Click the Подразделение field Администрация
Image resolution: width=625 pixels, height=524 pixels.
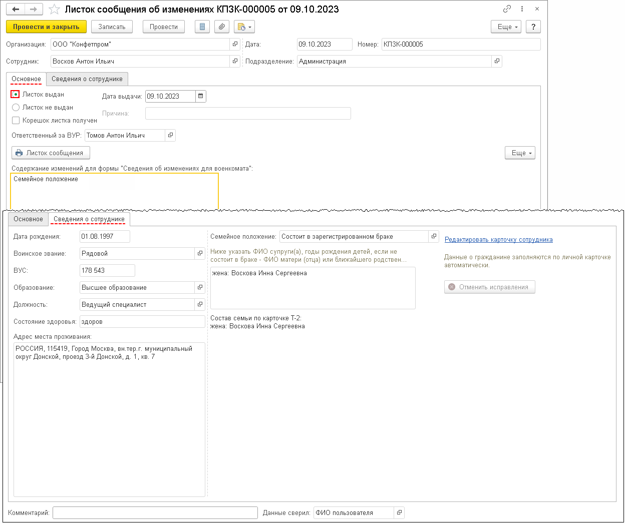tap(394, 61)
